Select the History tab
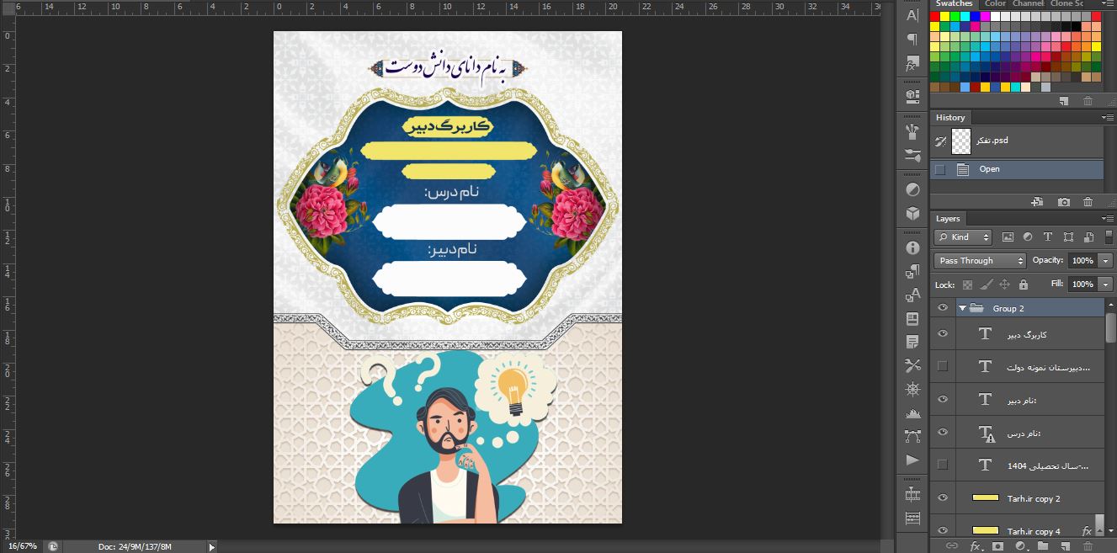Screen dimensions: 1117x553 (x=950, y=118)
